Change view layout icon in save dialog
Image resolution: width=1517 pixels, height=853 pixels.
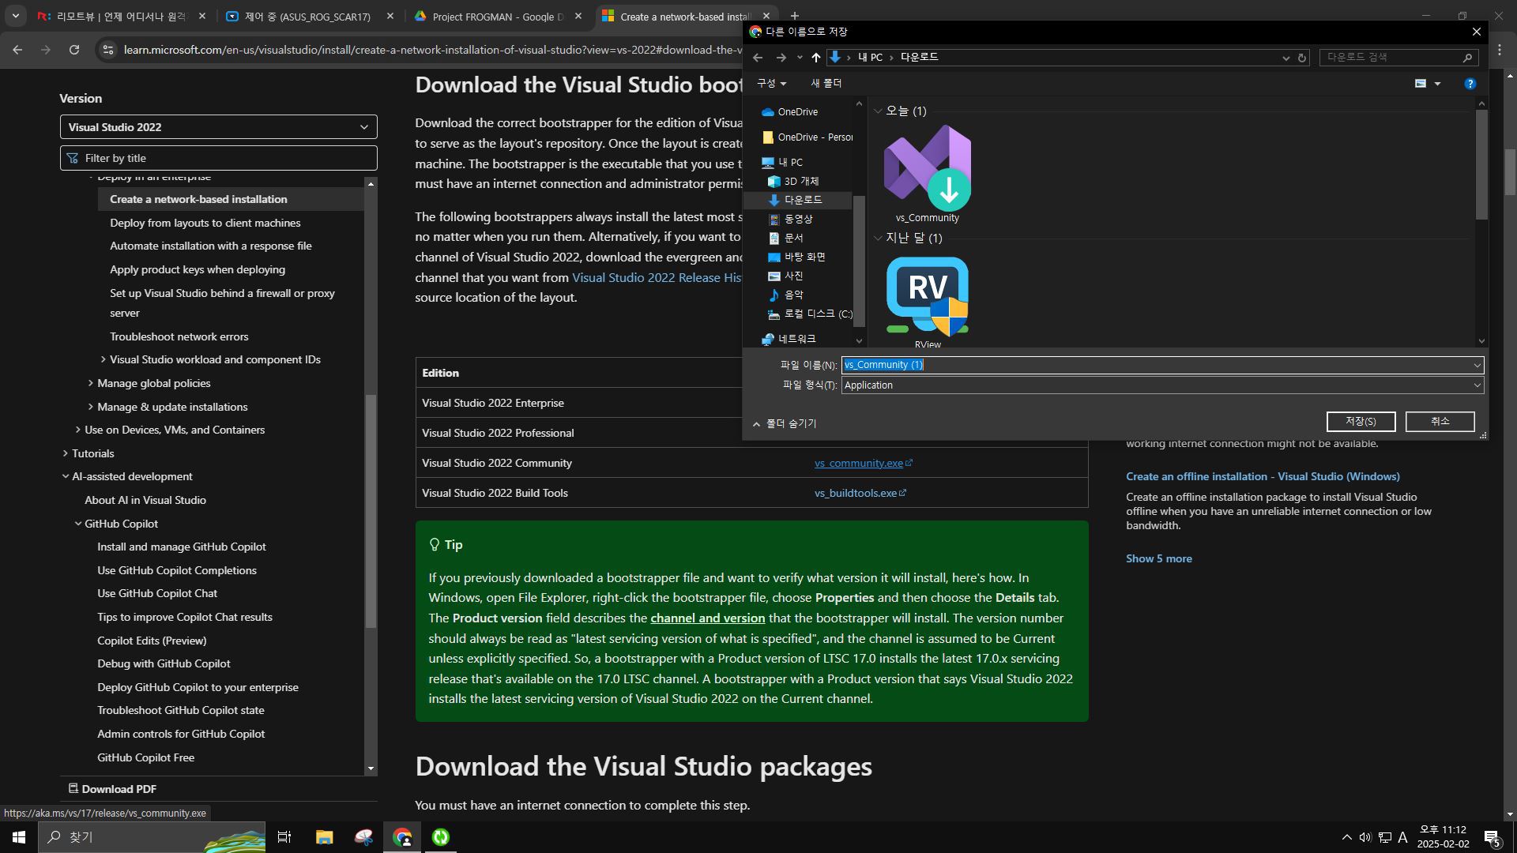pyautogui.click(x=1420, y=84)
